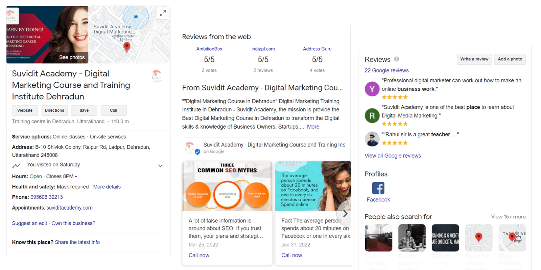Image resolution: width=541 pixels, height=270 pixels.
Task: Open the fourth related result map thumbnail
Action: pyautogui.click(x=479, y=238)
